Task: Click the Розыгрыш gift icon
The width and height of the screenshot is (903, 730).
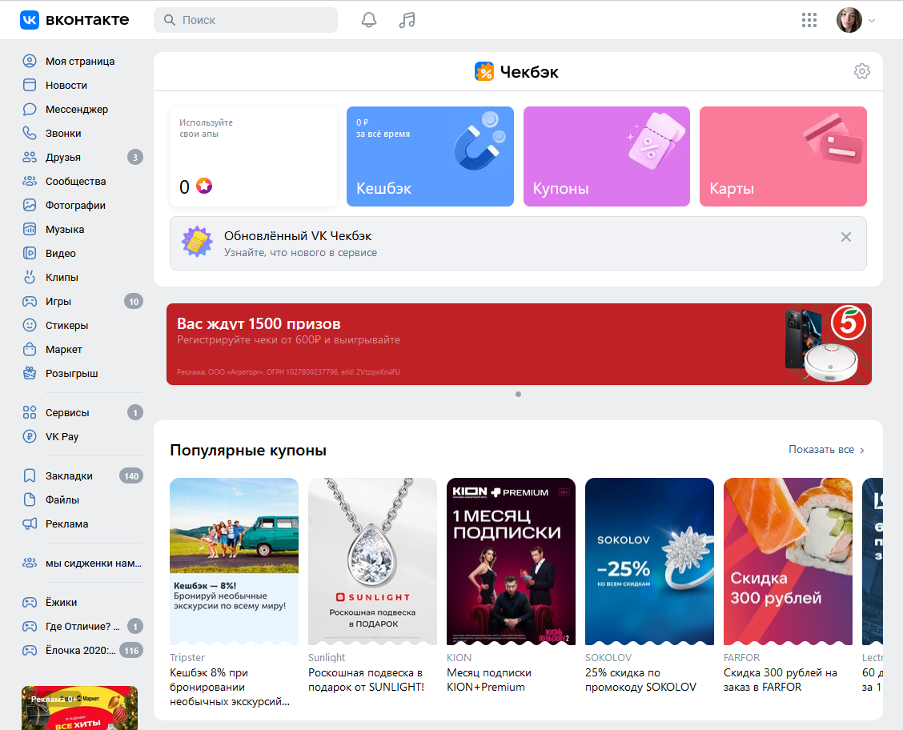Action: point(30,373)
